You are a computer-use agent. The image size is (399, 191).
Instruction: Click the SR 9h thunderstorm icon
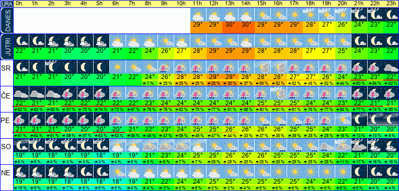[166, 67]
